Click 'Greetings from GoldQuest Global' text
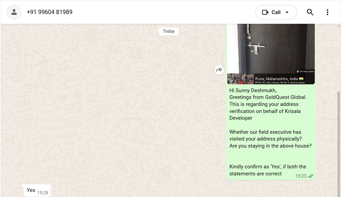The width and height of the screenshot is (341, 197). [268, 97]
